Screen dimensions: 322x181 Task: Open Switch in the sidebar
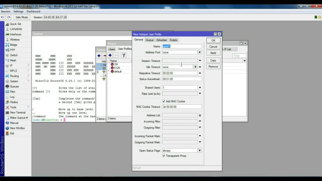[14, 55]
